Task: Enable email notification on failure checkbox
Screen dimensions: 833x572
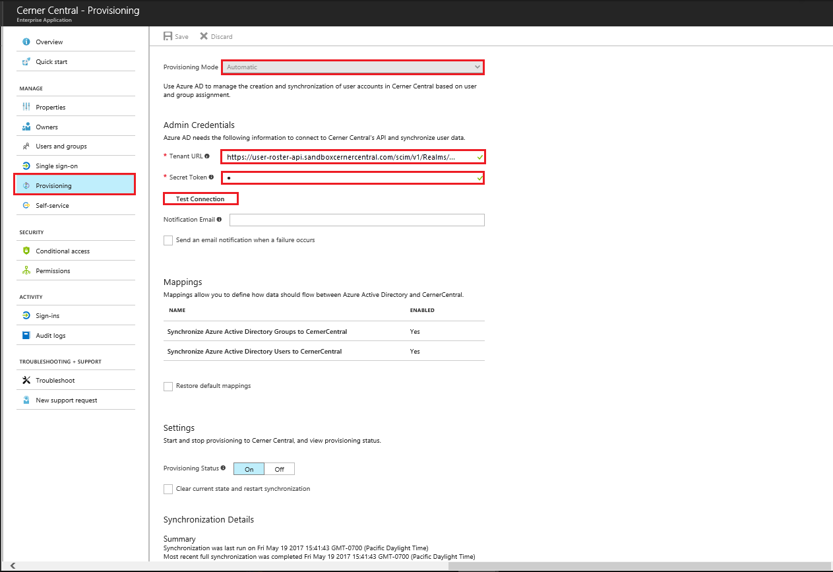Action: click(x=168, y=240)
